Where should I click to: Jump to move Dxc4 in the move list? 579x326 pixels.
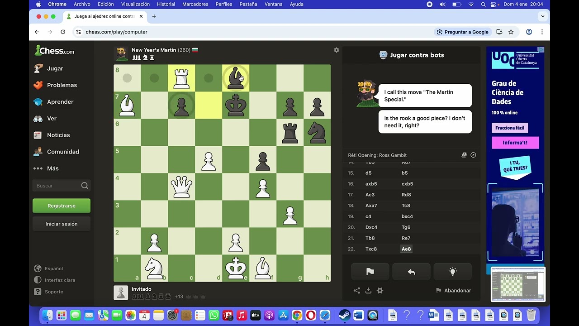[x=371, y=227]
